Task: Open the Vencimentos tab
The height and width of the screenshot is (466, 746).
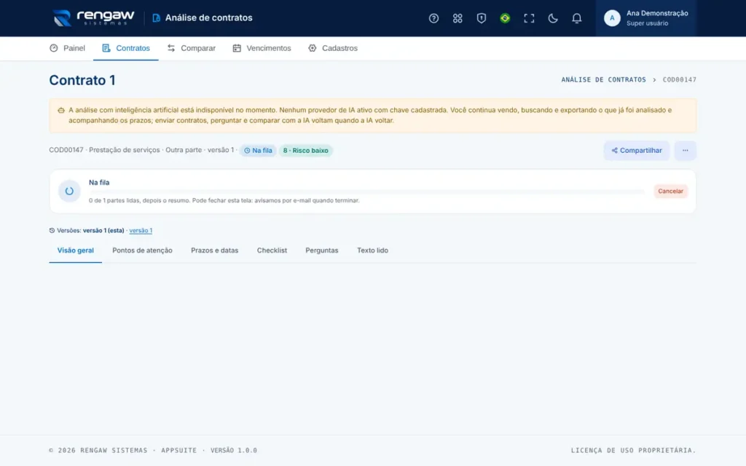Action: (x=262, y=48)
